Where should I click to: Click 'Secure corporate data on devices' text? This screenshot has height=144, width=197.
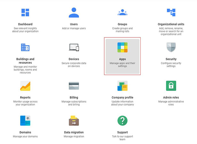(x=74, y=65)
